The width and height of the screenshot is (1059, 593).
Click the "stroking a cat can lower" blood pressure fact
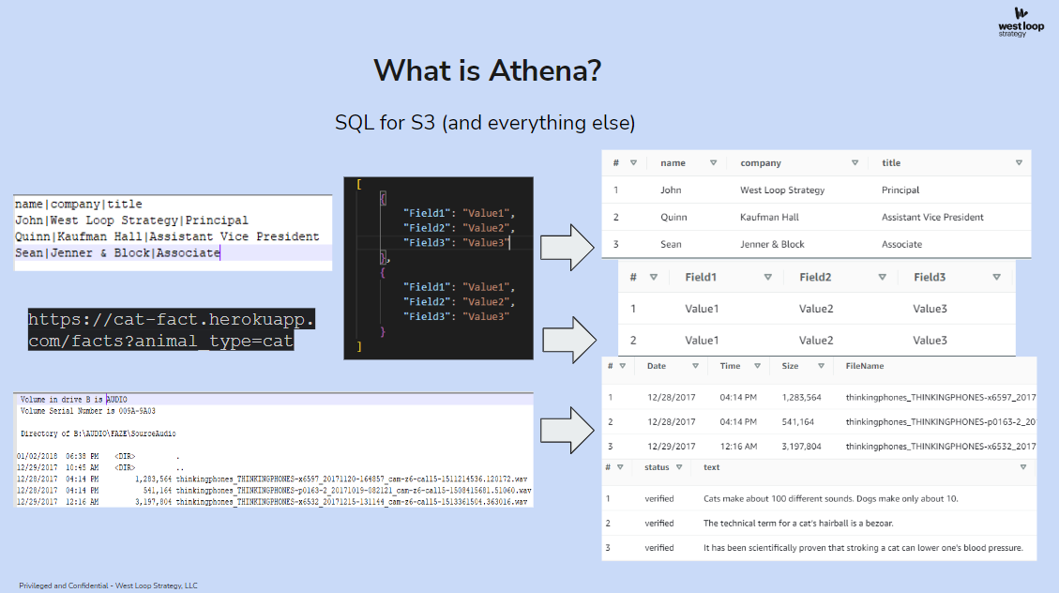click(863, 548)
